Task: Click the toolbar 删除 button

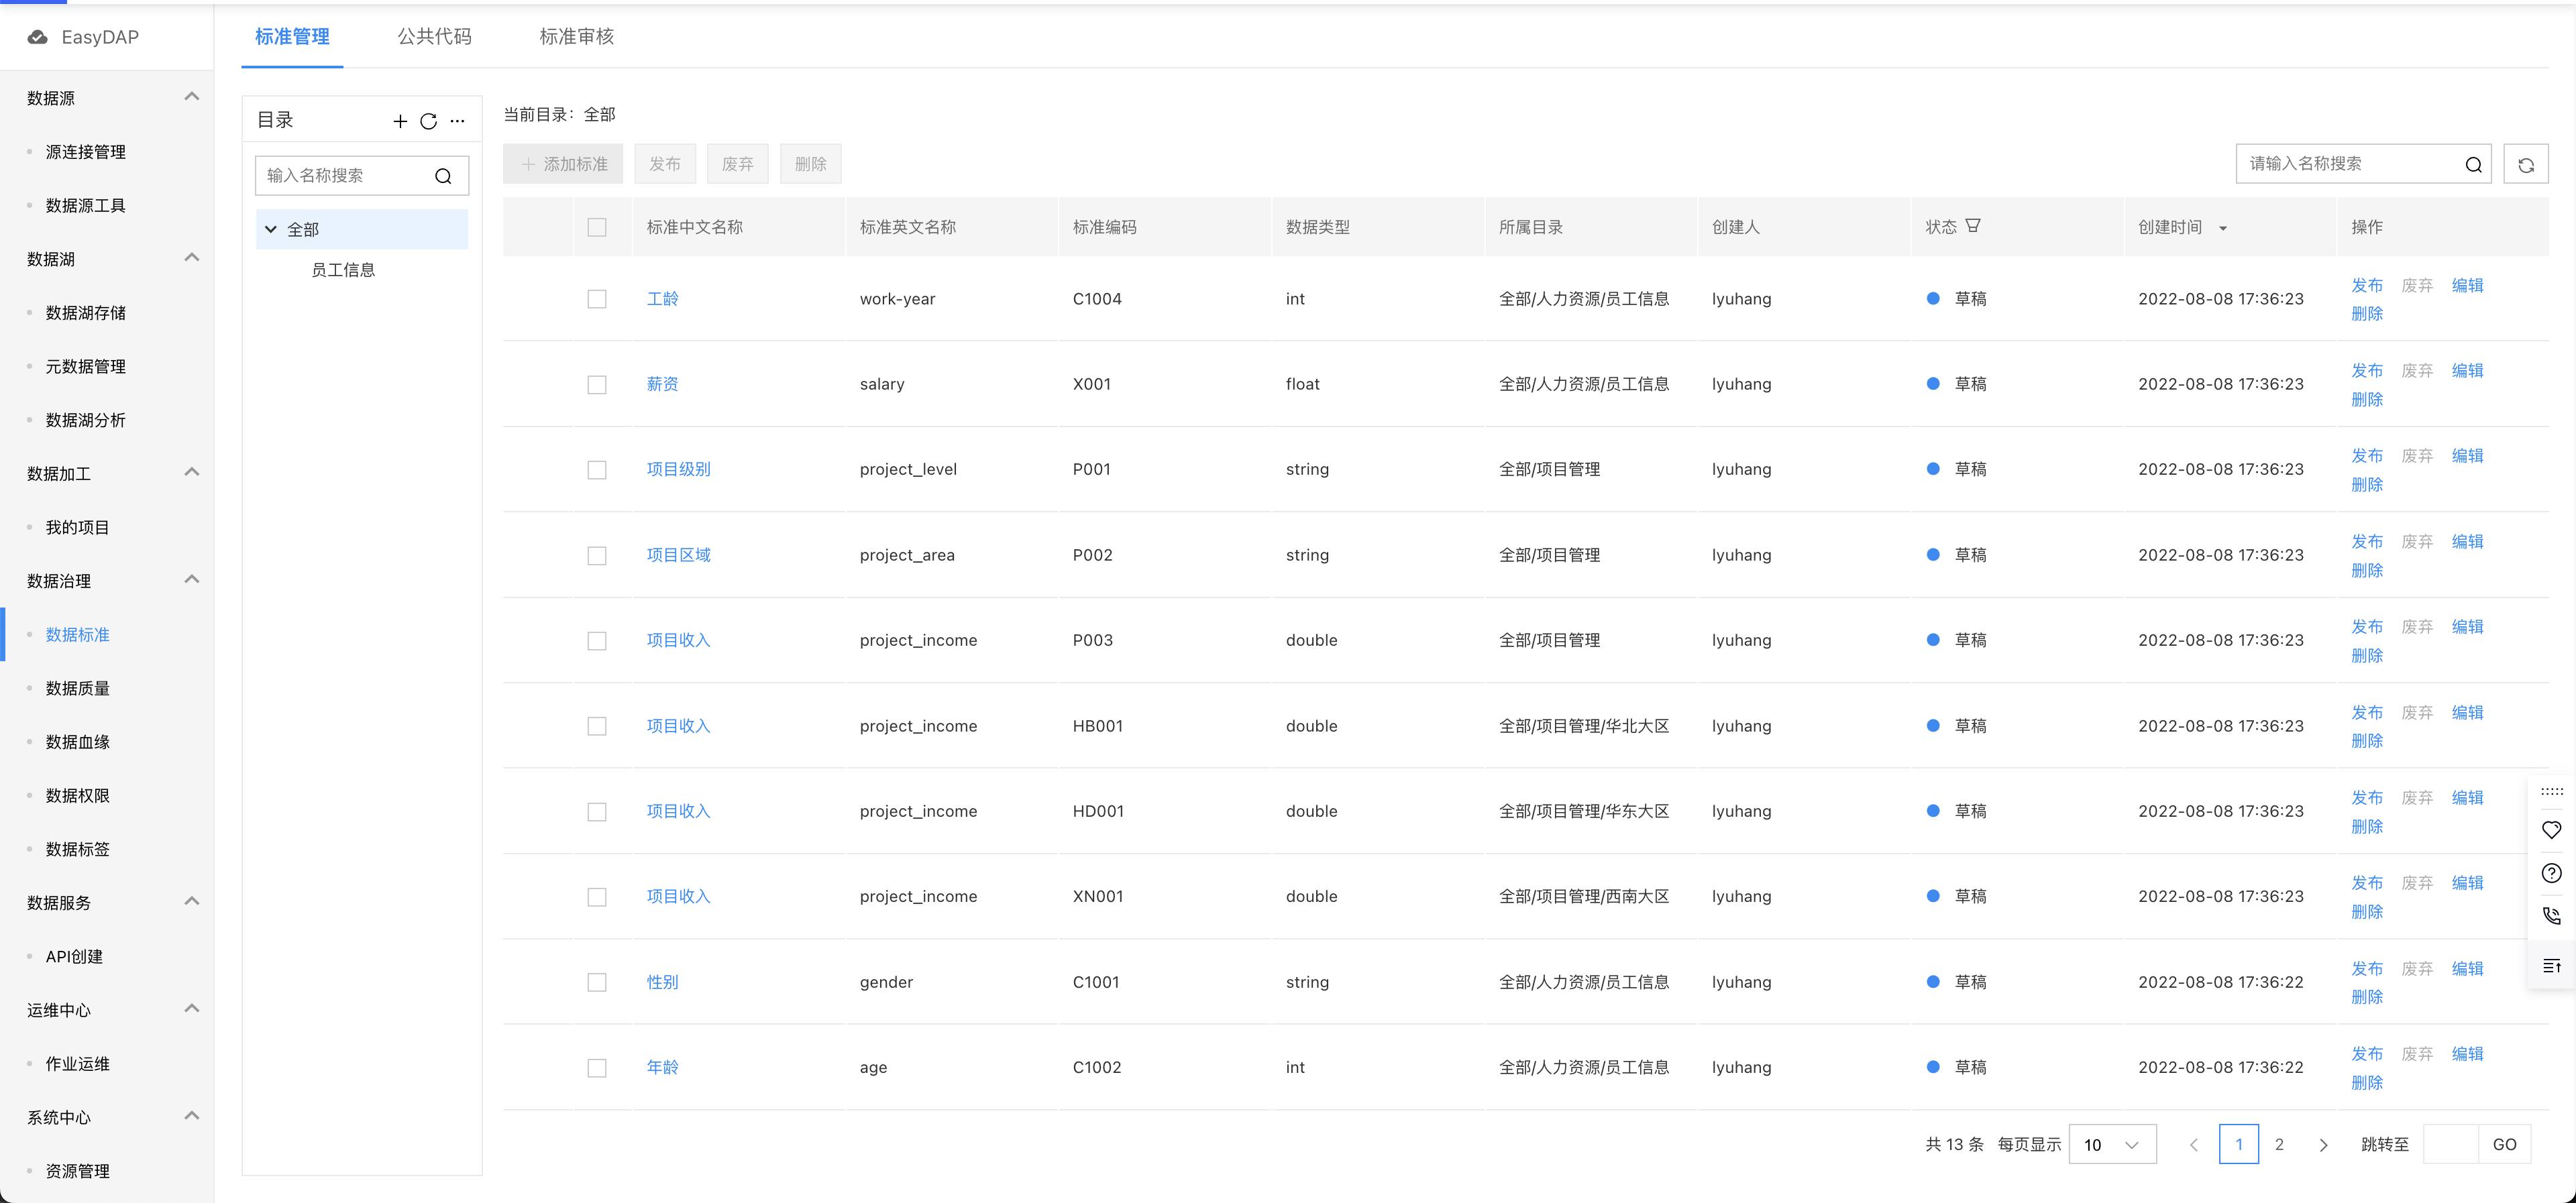Action: click(x=811, y=164)
